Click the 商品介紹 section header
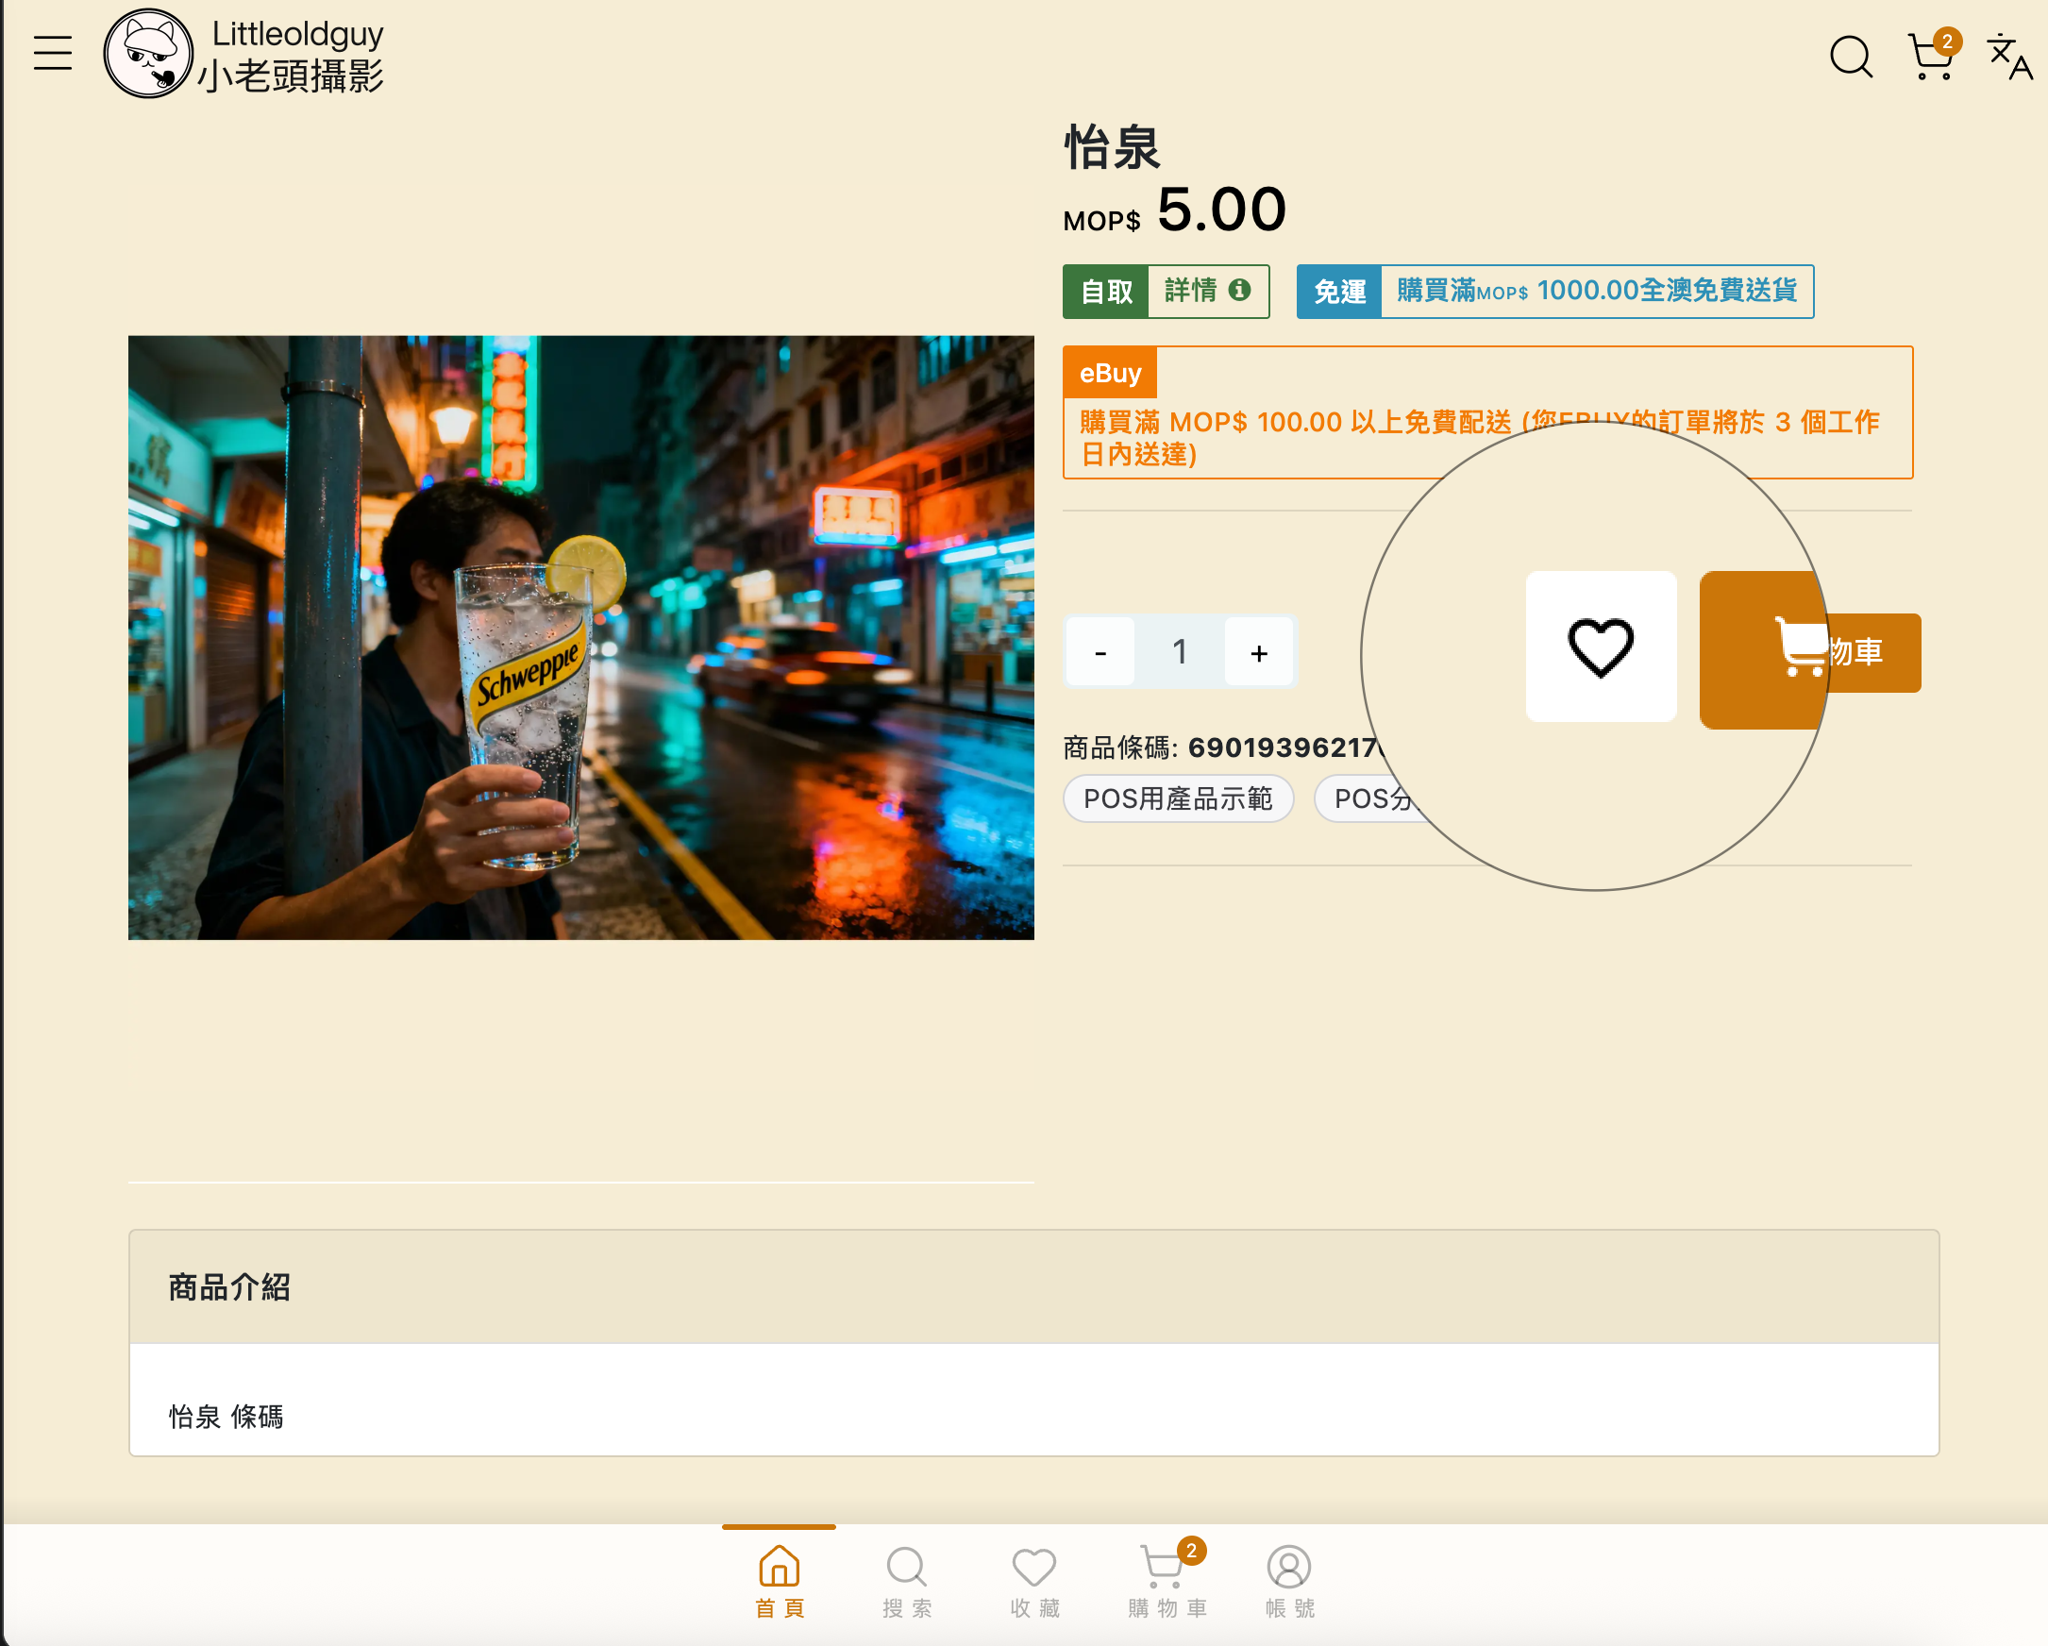Viewport: 2048px width, 1646px height. click(x=229, y=1287)
